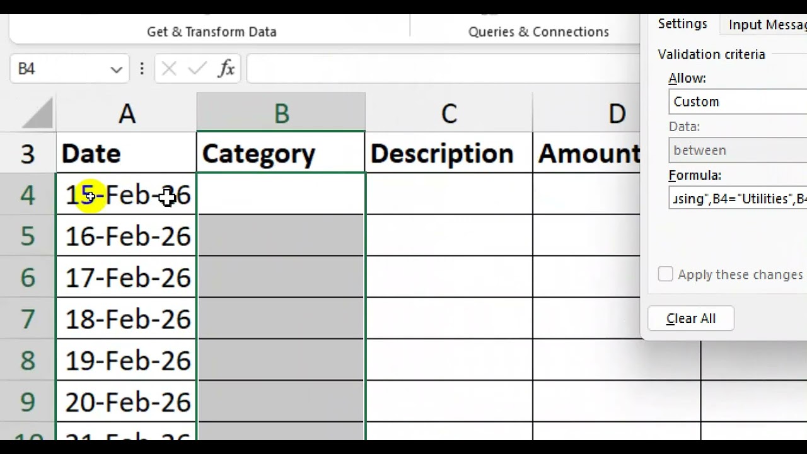Viewport: 807px width, 454px height.
Task: Click the disabled Data dropdown showing between
Action: 738,150
